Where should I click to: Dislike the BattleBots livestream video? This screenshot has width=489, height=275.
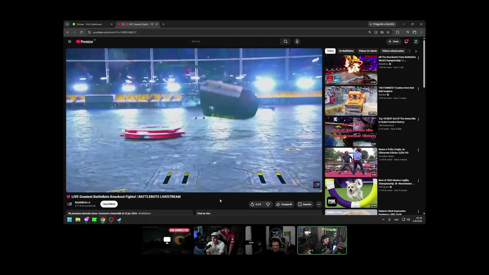pos(268,204)
